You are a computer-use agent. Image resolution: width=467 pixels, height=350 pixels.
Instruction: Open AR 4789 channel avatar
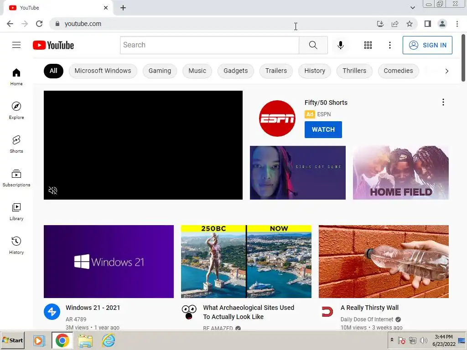tap(52, 312)
